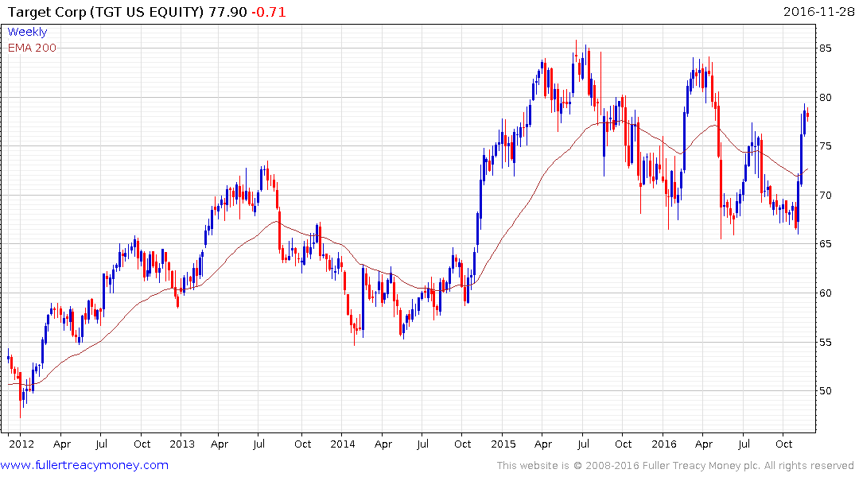Click the Target Corp (TGT US EQUITY) title
Image resolution: width=855 pixels, height=477 pixels.
(106, 12)
